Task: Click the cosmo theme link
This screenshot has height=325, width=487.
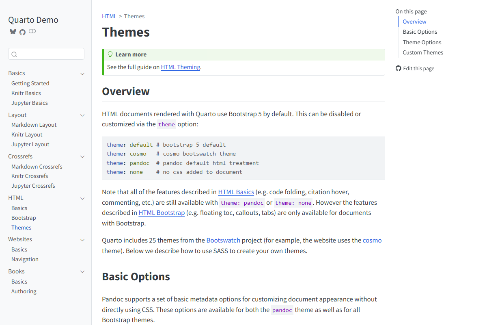Action: click(x=372, y=240)
